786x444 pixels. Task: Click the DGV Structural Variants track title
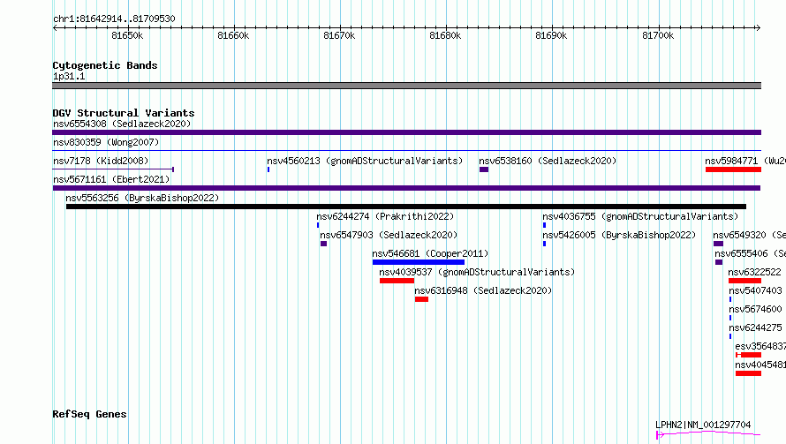124,113
